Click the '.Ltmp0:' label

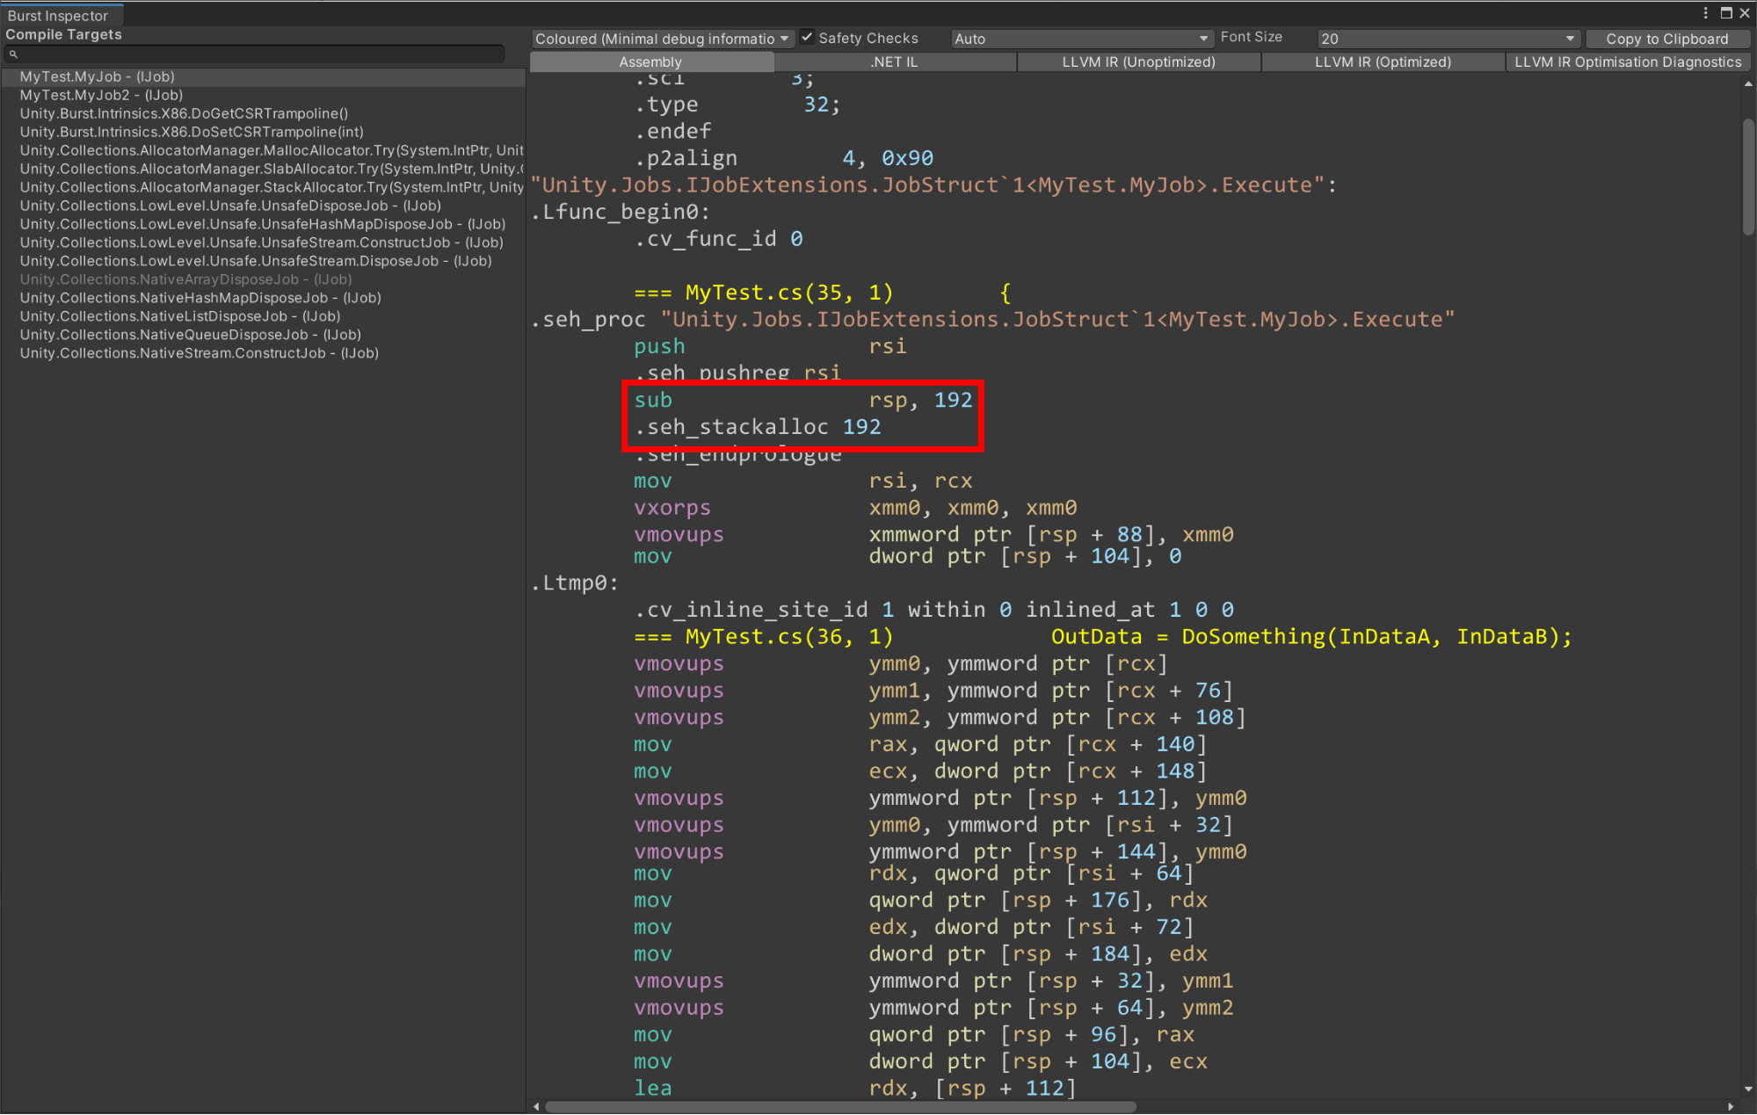coord(575,583)
